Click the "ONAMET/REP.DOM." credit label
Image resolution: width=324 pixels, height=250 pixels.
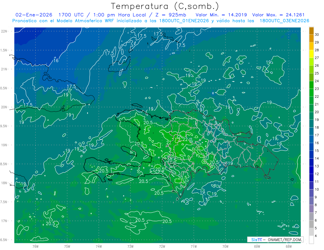(x=285, y=239)
